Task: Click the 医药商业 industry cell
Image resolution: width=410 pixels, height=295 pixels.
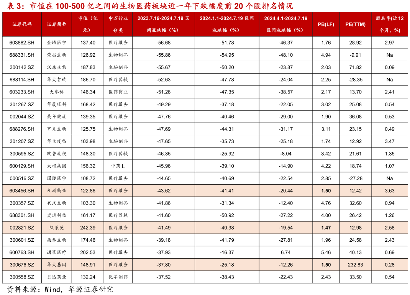Action: point(118,92)
